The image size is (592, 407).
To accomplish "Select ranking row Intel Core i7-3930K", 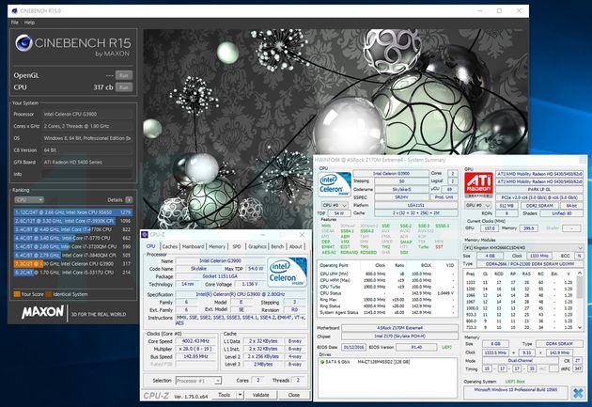I will (x=73, y=221).
